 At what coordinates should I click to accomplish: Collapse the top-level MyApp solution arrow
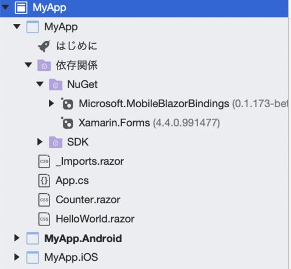coord(5,7)
